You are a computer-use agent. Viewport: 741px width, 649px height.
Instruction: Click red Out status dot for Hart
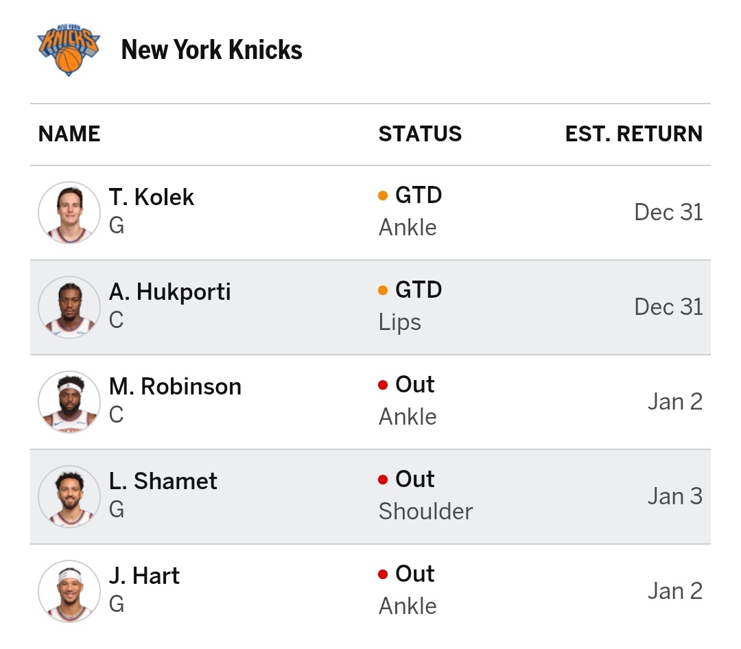click(x=383, y=575)
